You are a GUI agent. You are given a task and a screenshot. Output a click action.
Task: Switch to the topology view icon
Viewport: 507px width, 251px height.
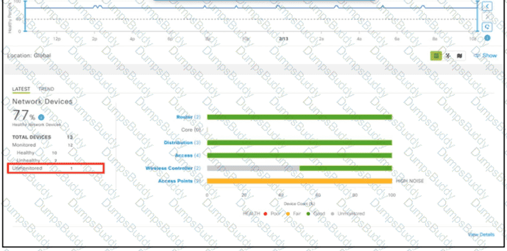pos(448,56)
